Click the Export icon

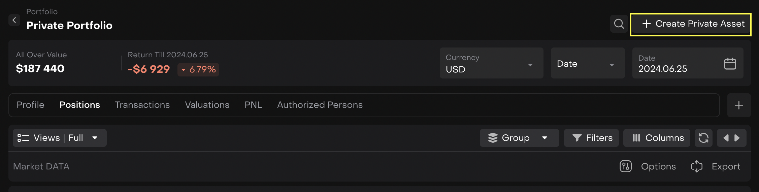point(697,166)
